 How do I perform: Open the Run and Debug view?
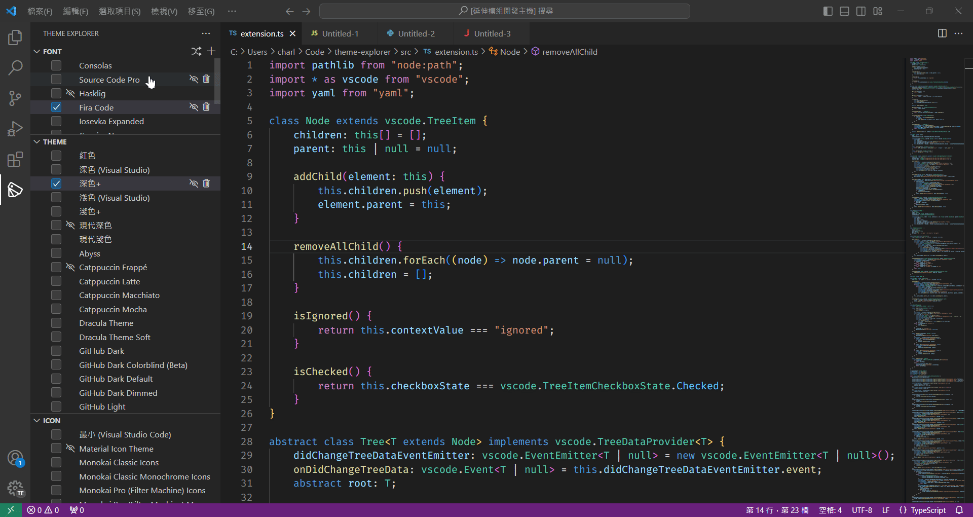(x=15, y=129)
